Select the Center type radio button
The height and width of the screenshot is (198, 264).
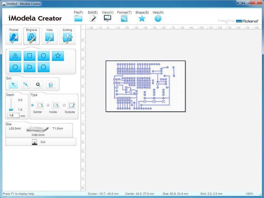(x=32, y=106)
